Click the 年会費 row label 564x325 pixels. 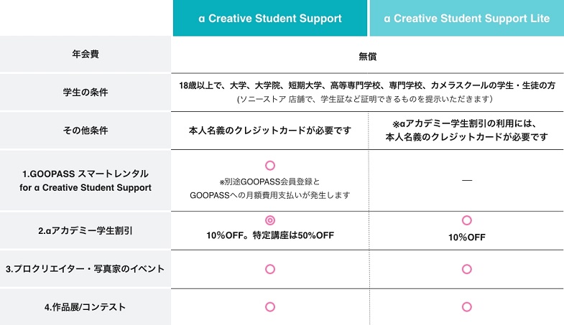pos(85,55)
